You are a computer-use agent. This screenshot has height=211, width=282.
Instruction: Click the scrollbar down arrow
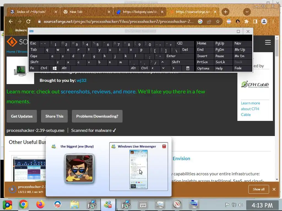[277, 179]
